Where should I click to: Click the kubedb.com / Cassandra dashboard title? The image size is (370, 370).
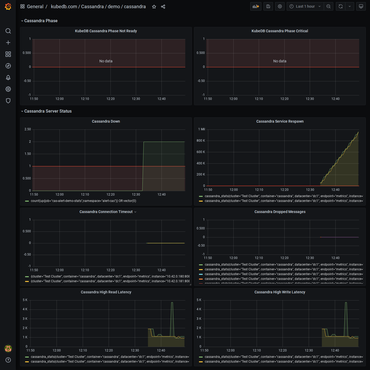click(98, 7)
